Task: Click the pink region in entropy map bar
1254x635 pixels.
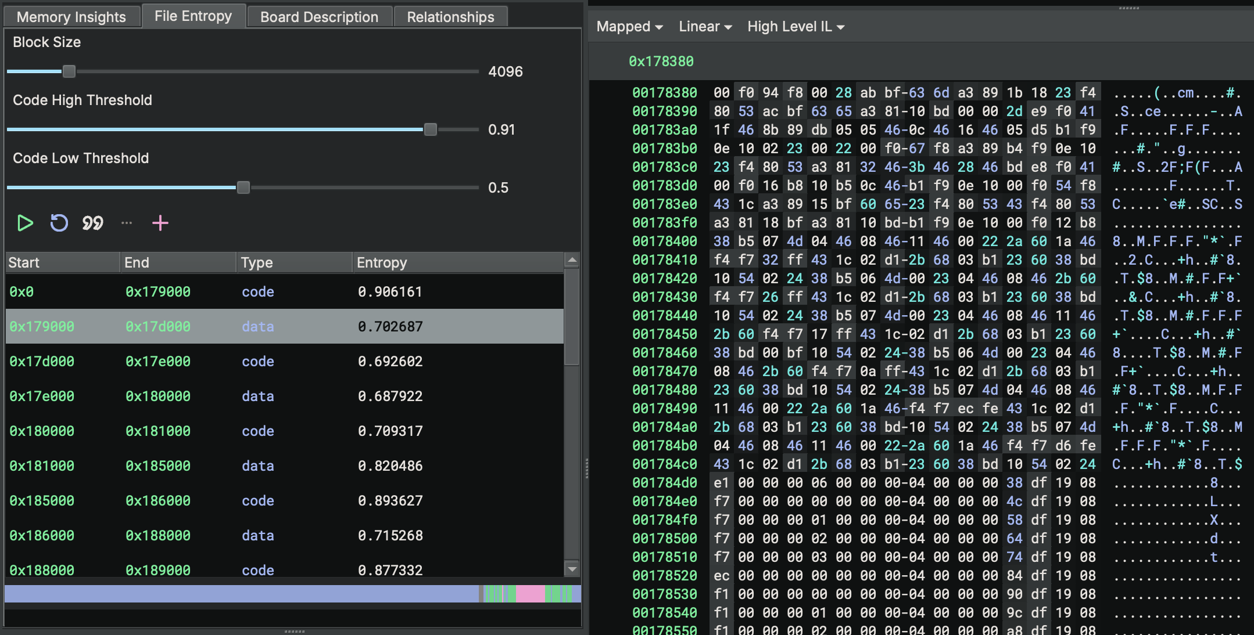Action: pyautogui.click(x=530, y=594)
